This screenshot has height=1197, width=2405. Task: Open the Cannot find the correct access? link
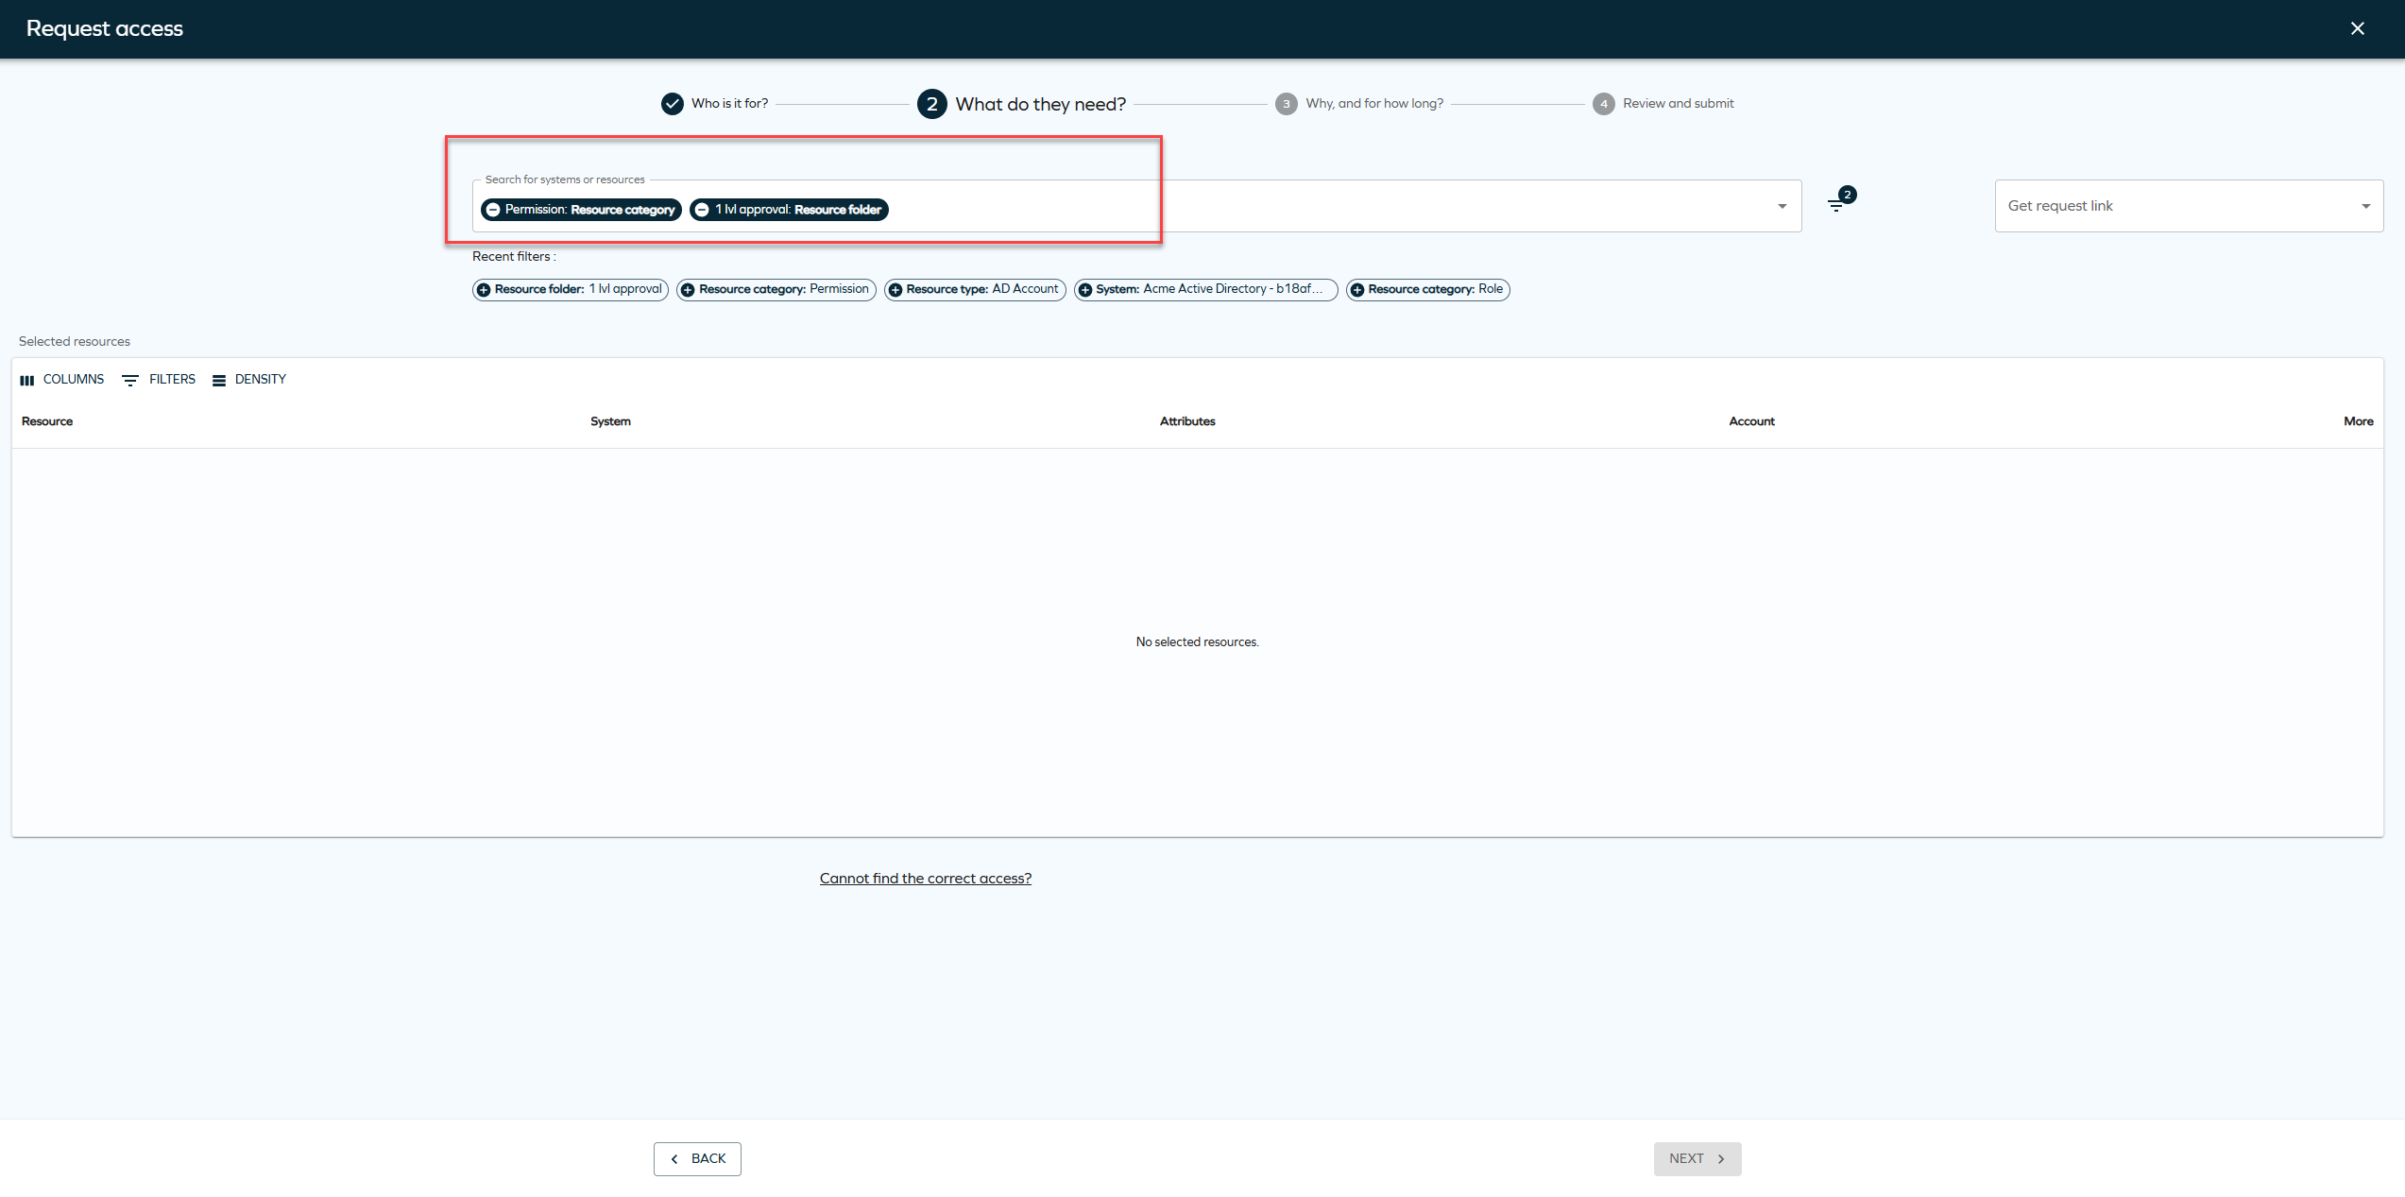pos(926,878)
